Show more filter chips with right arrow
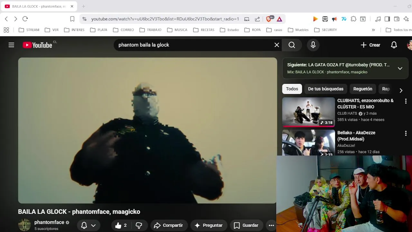Image resolution: width=412 pixels, height=232 pixels. point(401,91)
